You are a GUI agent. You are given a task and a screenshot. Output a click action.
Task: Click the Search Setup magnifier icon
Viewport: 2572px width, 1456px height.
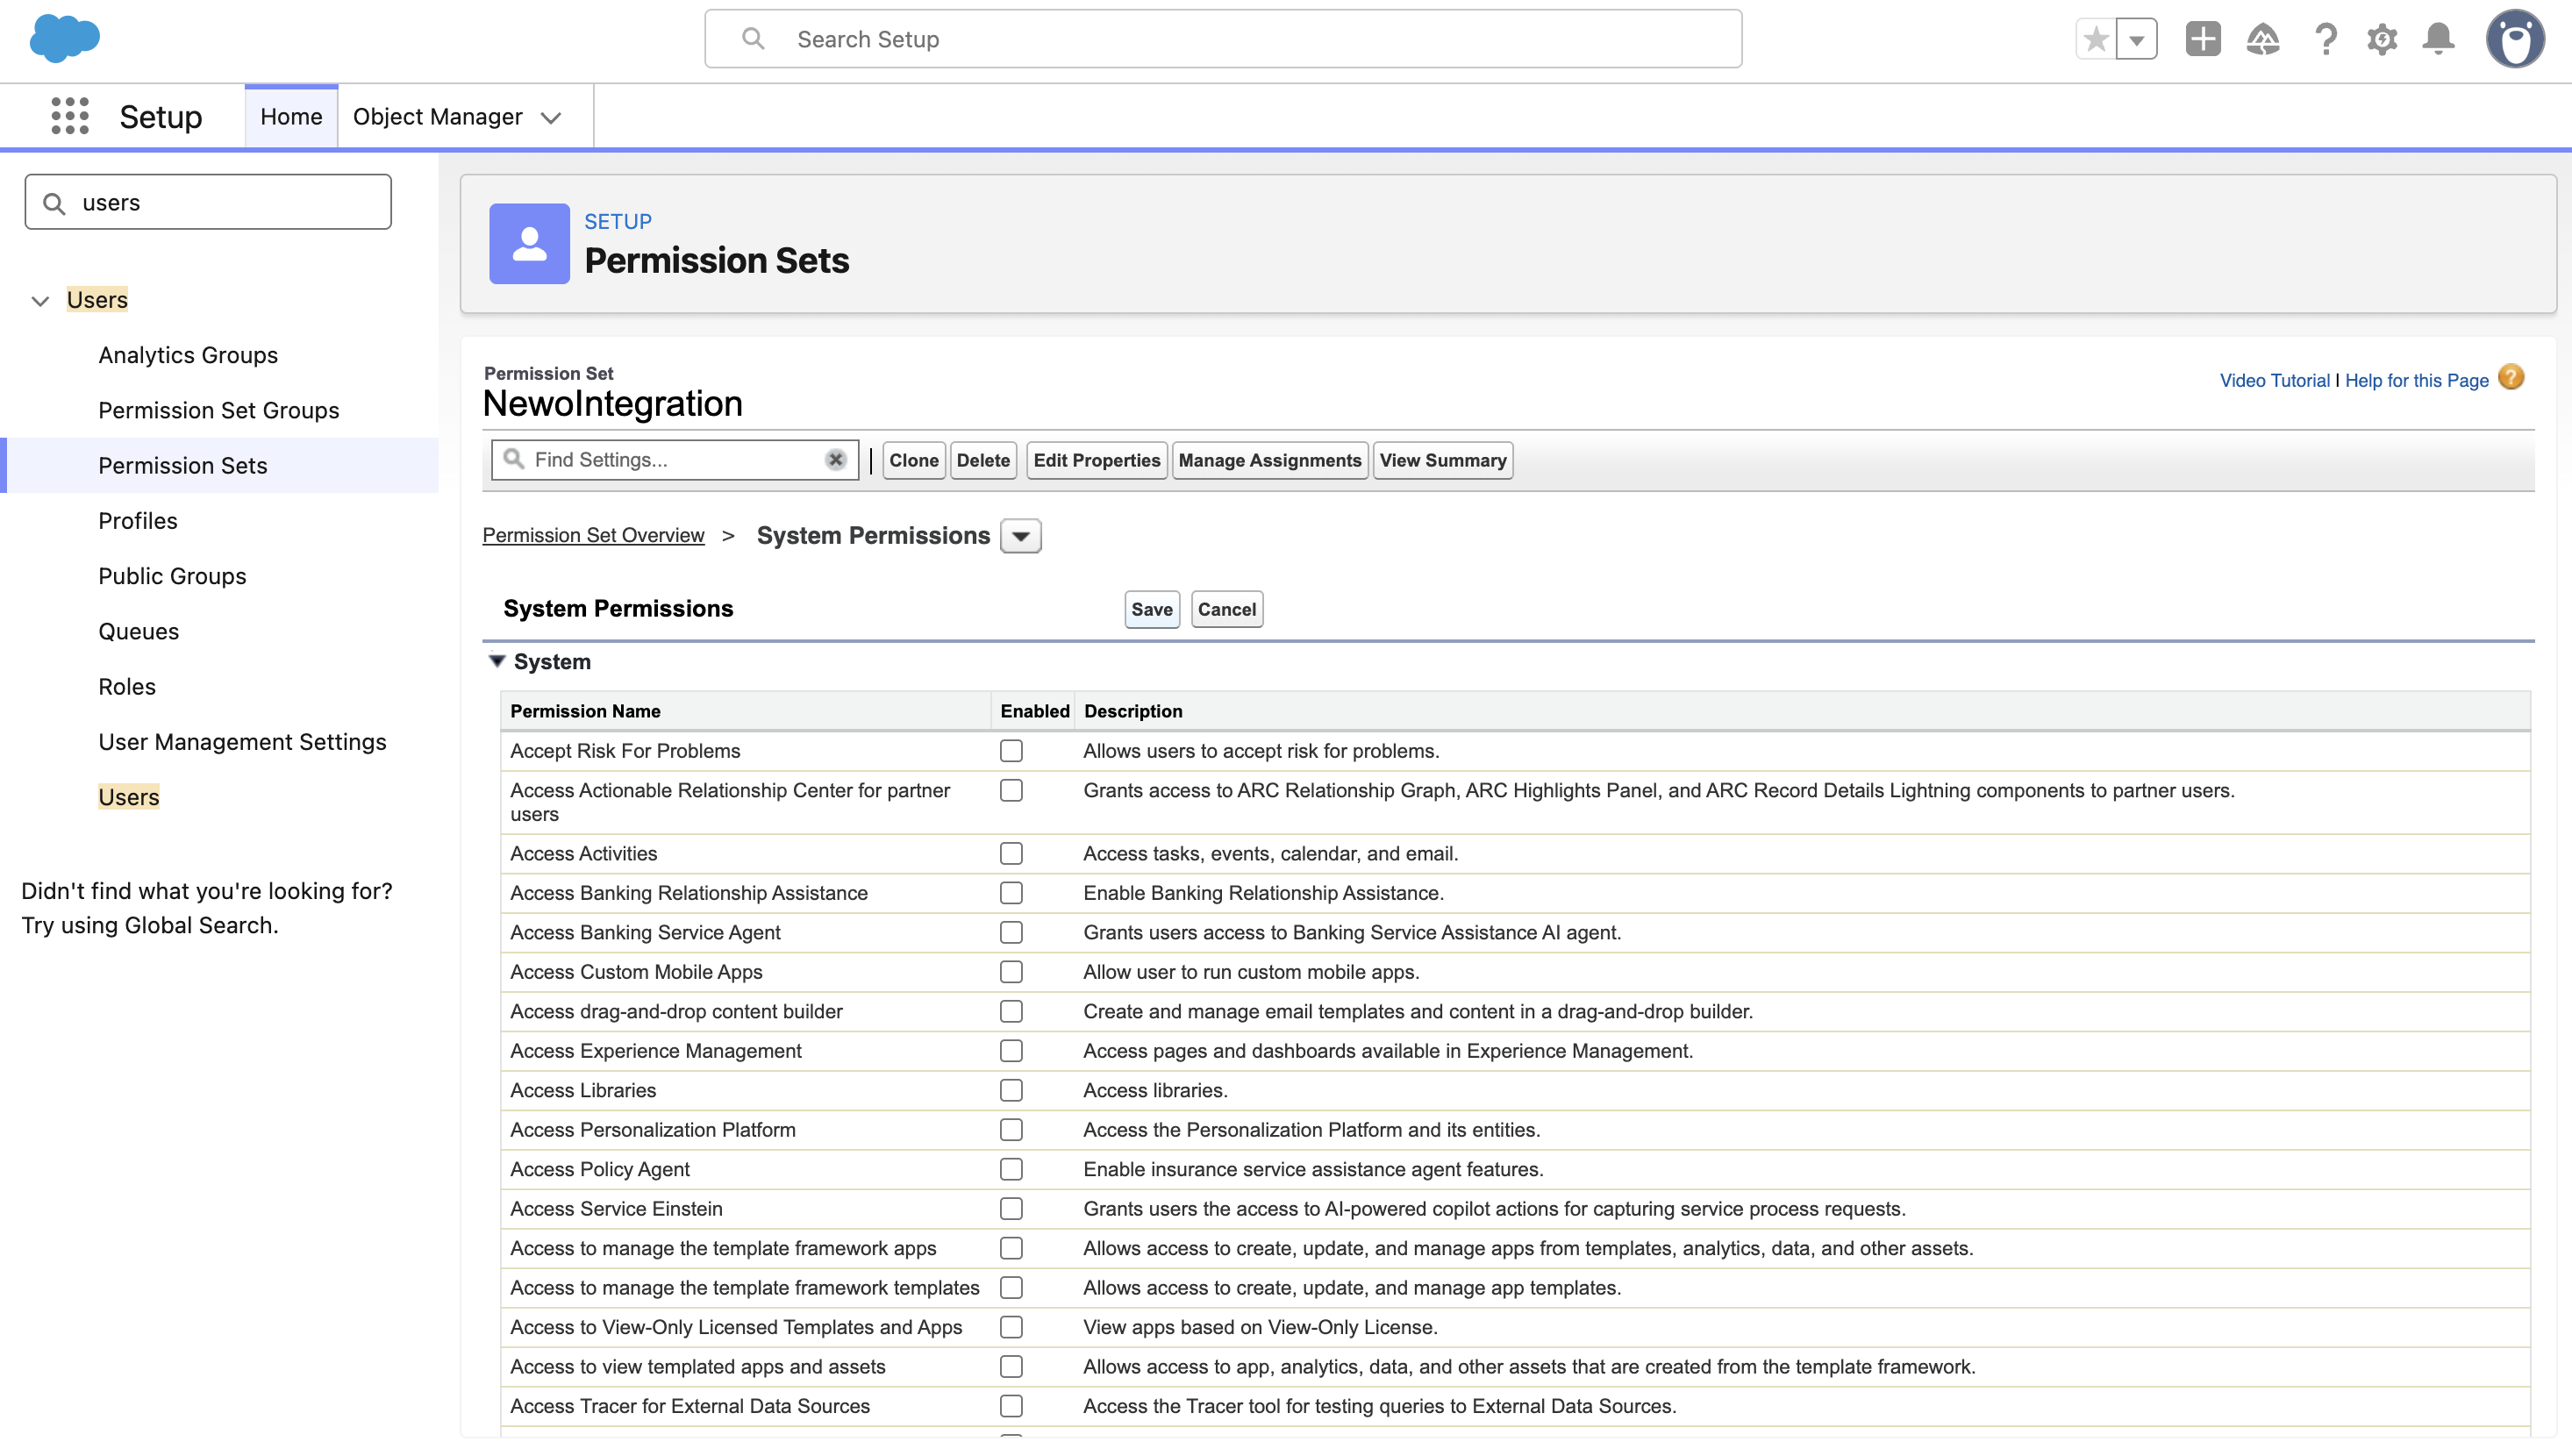click(x=753, y=39)
